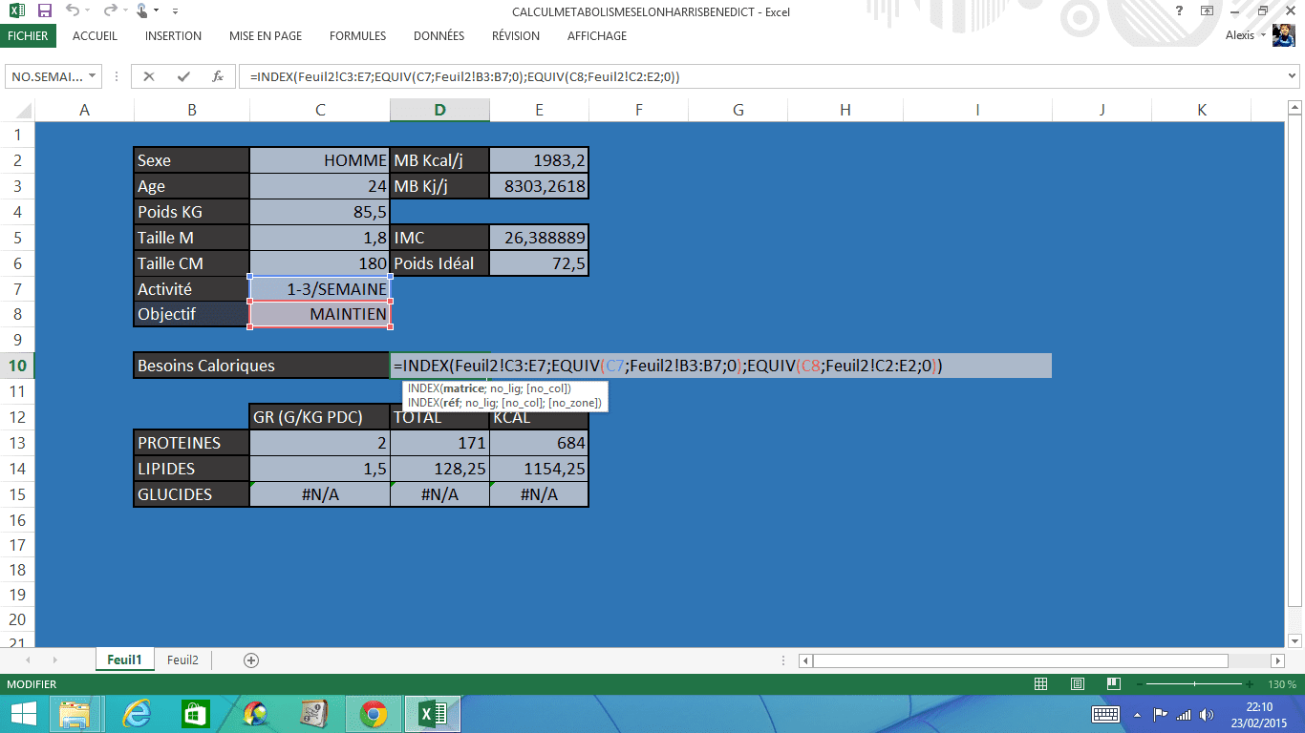
Task: Click the GLUCIDES row label
Action: click(191, 494)
